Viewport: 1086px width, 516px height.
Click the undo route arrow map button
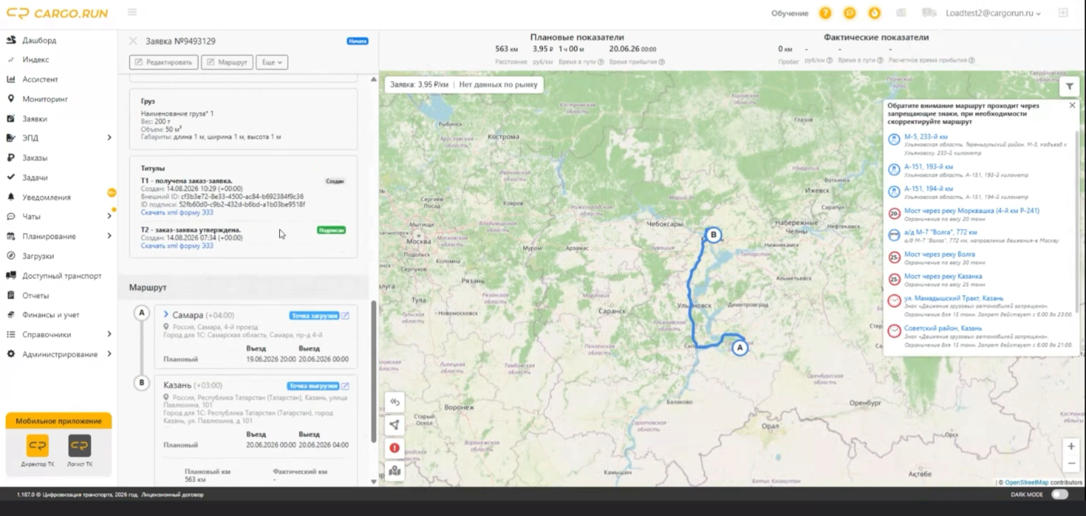[395, 402]
